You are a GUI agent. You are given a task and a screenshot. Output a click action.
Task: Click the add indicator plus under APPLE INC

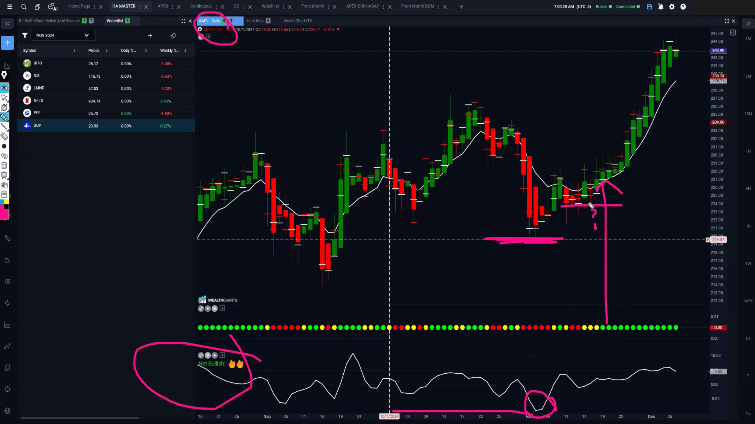[209, 37]
